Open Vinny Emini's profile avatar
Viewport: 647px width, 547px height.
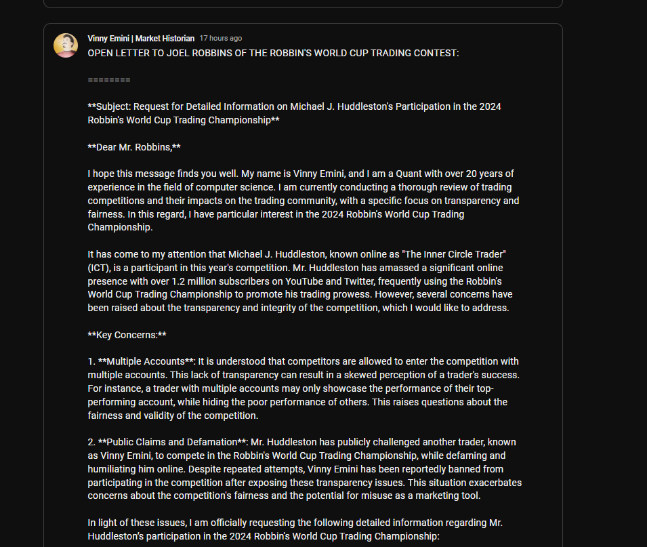pyautogui.click(x=66, y=45)
